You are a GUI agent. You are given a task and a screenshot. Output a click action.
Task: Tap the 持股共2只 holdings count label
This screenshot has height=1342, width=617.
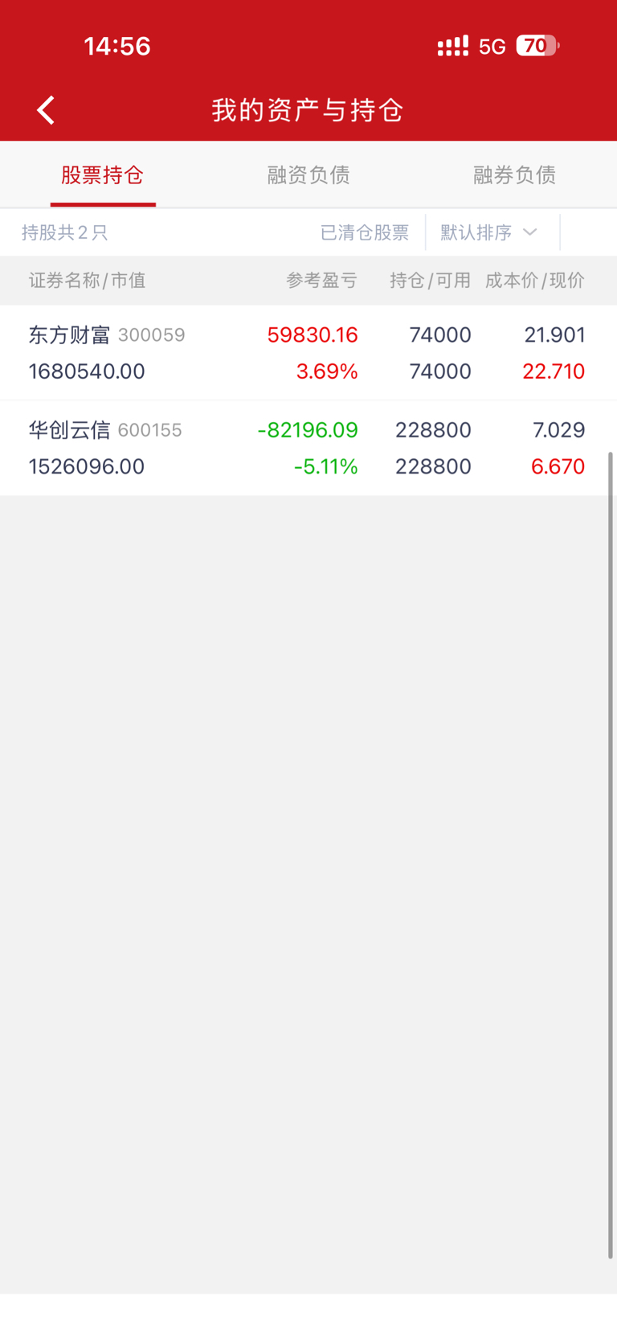pos(65,232)
